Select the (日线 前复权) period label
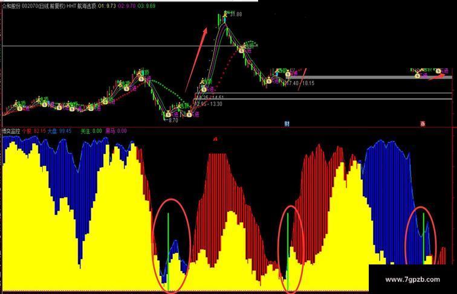 pyautogui.click(x=51, y=6)
